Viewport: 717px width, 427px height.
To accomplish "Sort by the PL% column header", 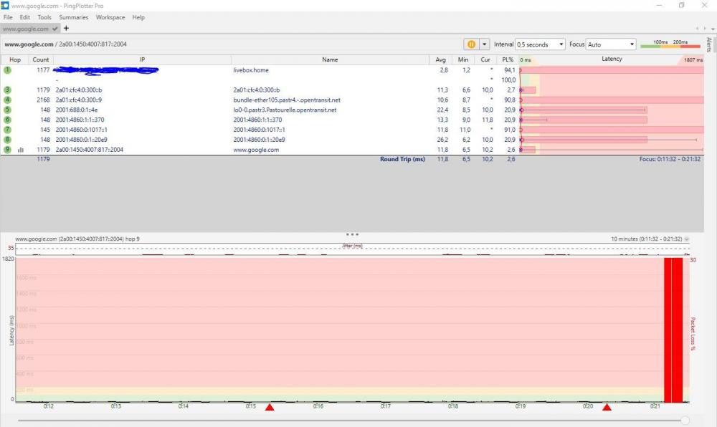I will pyautogui.click(x=508, y=59).
